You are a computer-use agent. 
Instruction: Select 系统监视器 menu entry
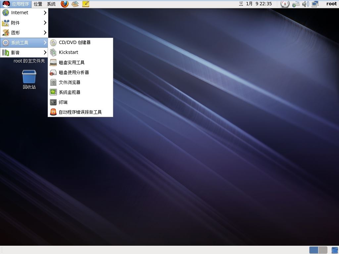[80, 93]
